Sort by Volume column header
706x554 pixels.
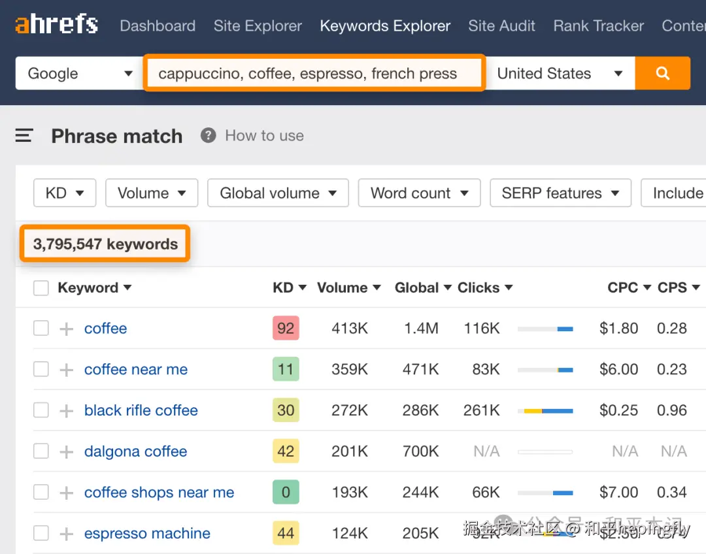tap(349, 287)
